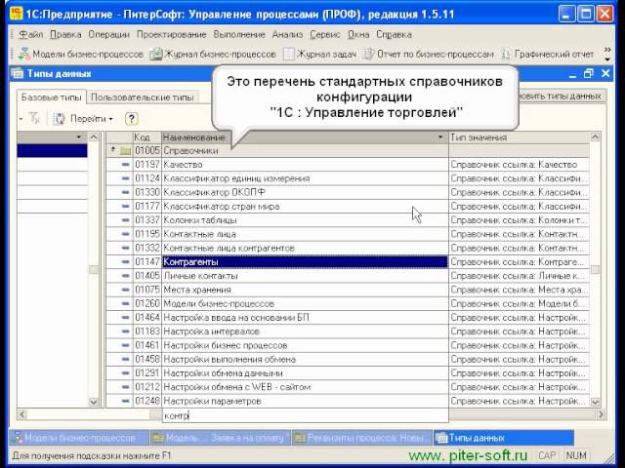Click the table scrollbar up arrow
Viewport: 625px width, 468px height.
click(x=595, y=136)
